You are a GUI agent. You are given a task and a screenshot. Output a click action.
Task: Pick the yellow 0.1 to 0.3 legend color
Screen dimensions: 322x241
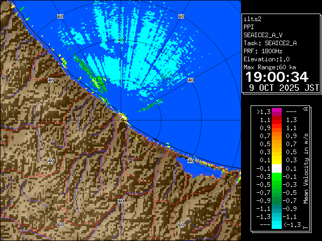pos(277,160)
